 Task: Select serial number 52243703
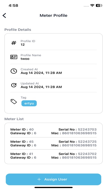(x=87, y=129)
